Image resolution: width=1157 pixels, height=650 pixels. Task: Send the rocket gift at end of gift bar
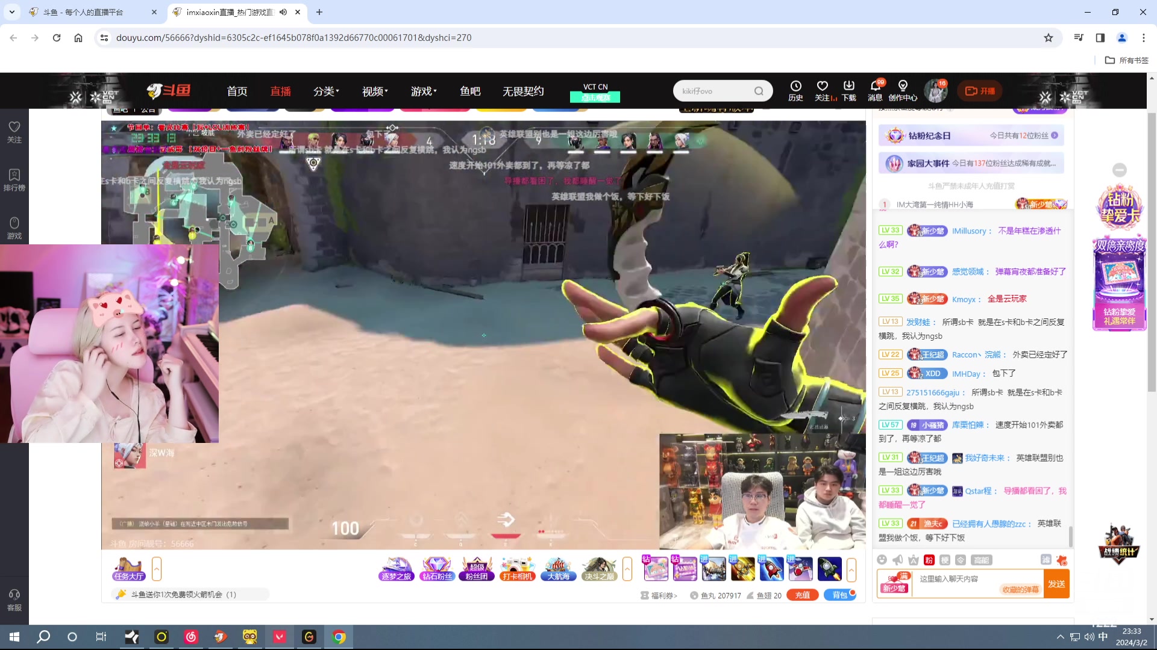coord(829,569)
